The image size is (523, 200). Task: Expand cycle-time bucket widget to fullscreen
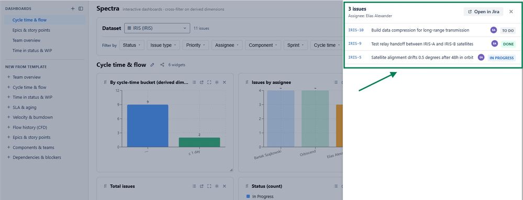coord(209,82)
